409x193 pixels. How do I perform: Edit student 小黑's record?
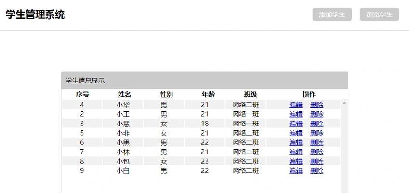tap(296, 142)
